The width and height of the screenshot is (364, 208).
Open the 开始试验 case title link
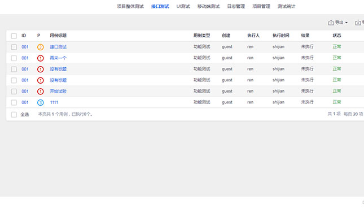(x=58, y=92)
